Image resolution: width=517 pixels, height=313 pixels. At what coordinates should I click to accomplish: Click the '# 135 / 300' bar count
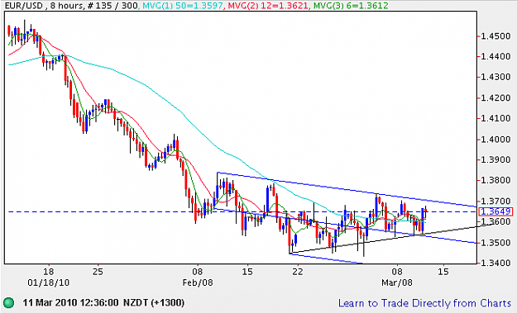pyautogui.click(x=112, y=5)
